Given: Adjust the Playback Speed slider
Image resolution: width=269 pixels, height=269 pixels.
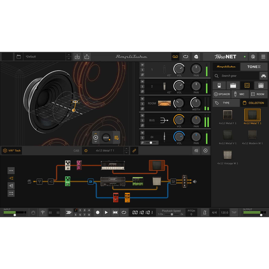Looking at the screenshot, I should [172, 214].
